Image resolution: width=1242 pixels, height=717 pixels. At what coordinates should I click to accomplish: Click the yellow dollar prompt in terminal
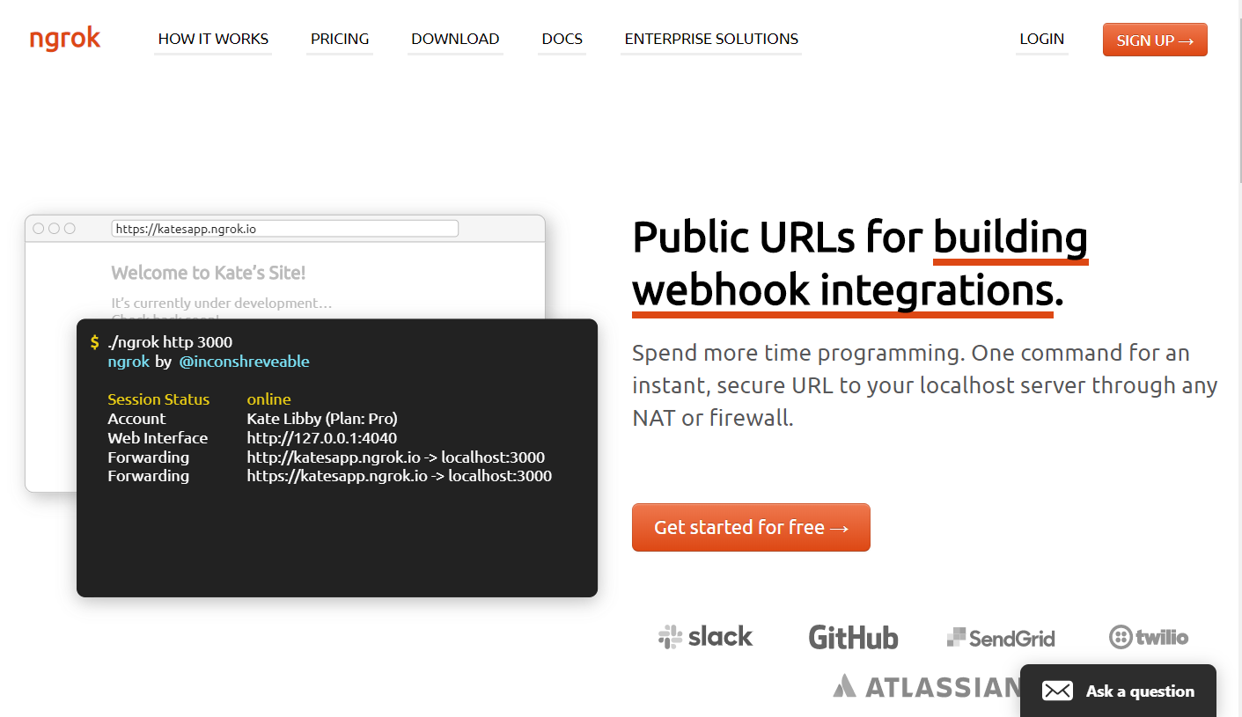pyautogui.click(x=94, y=341)
